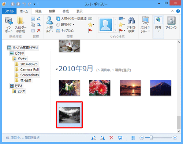Image resolution: width=183 pixels, height=144 pixels.
Task: Open the 2014-08-25 folder
Action: [26, 64]
